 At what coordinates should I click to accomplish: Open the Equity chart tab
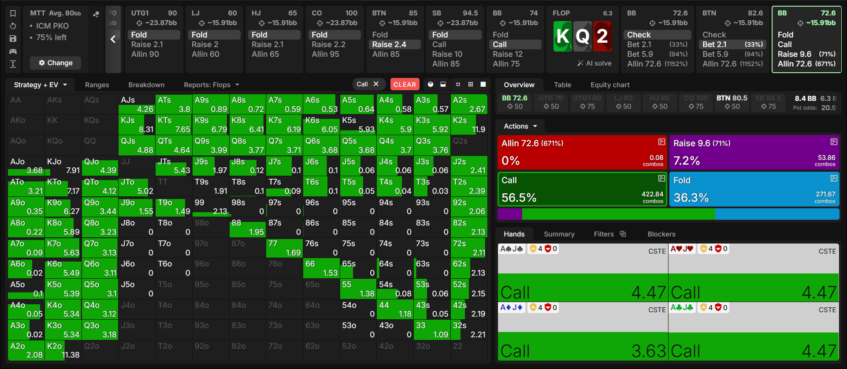pyautogui.click(x=610, y=85)
